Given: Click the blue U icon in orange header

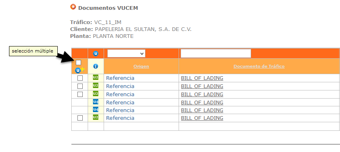Looking at the screenshot, I should [95, 53].
